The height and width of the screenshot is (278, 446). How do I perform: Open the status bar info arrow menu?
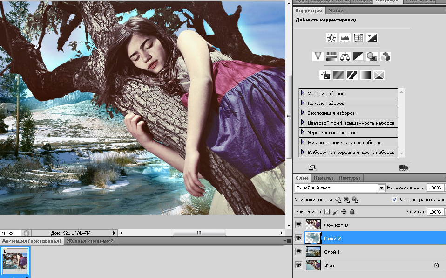click(x=114, y=233)
